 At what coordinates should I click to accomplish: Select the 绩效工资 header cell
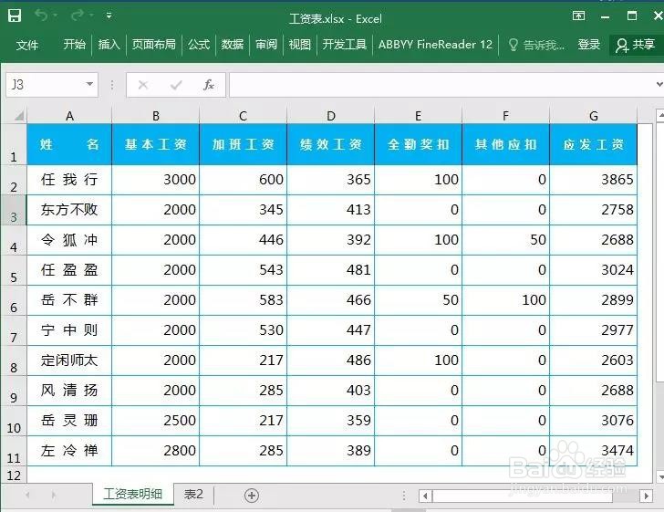pos(331,144)
